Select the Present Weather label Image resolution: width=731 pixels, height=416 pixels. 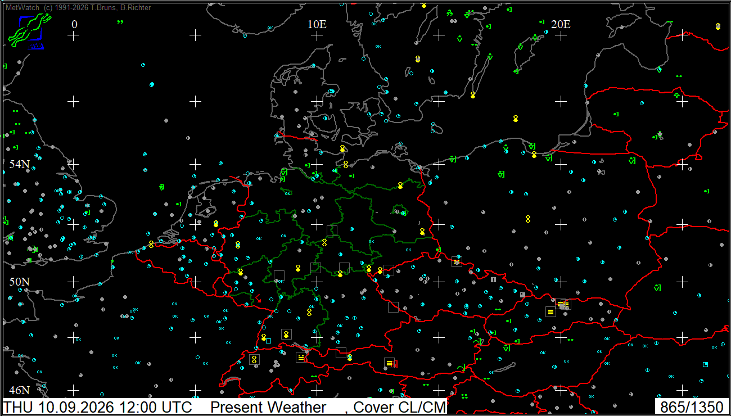click(x=268, y=407)
